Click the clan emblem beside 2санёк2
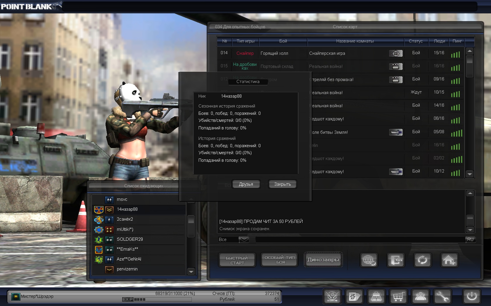Screen dimensions: 491x306 click(99, 219)
